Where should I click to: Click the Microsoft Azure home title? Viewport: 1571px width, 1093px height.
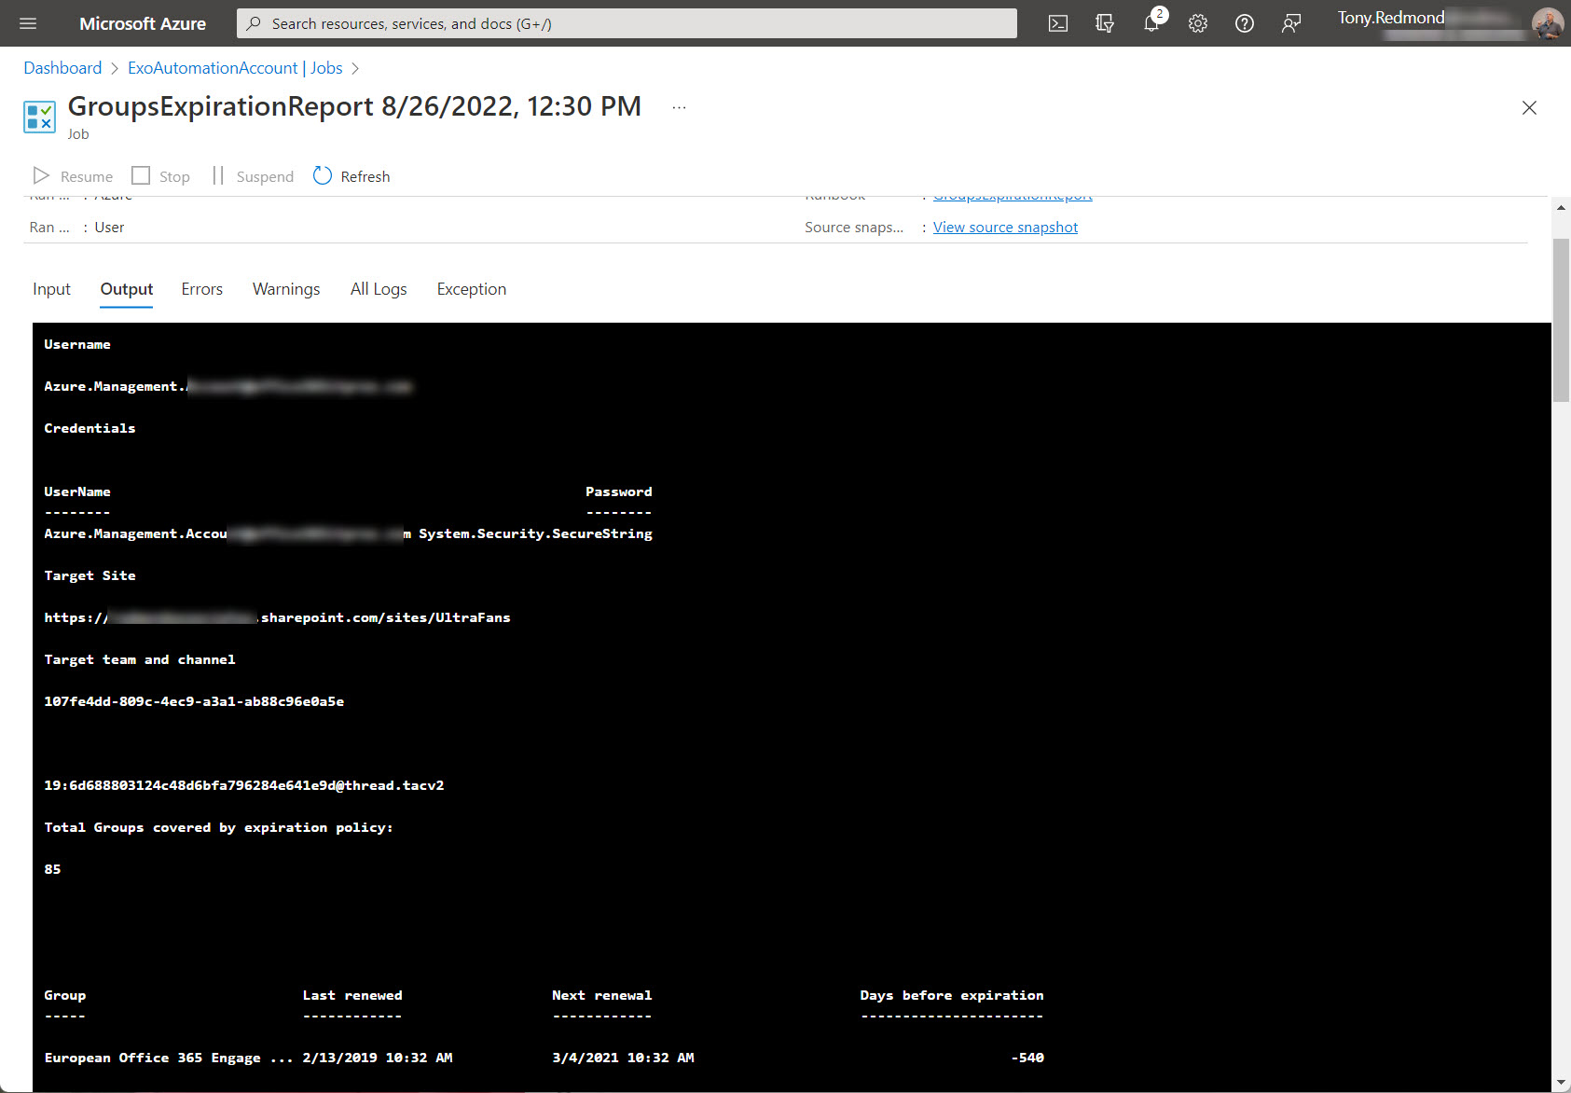pos(143,23)
